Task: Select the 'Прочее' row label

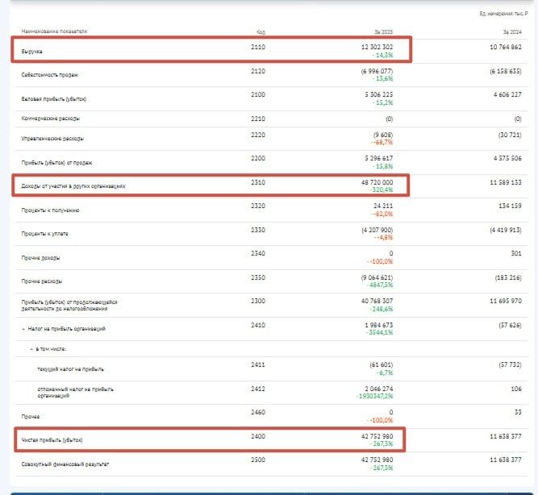Action: click(x=31, y=417)
